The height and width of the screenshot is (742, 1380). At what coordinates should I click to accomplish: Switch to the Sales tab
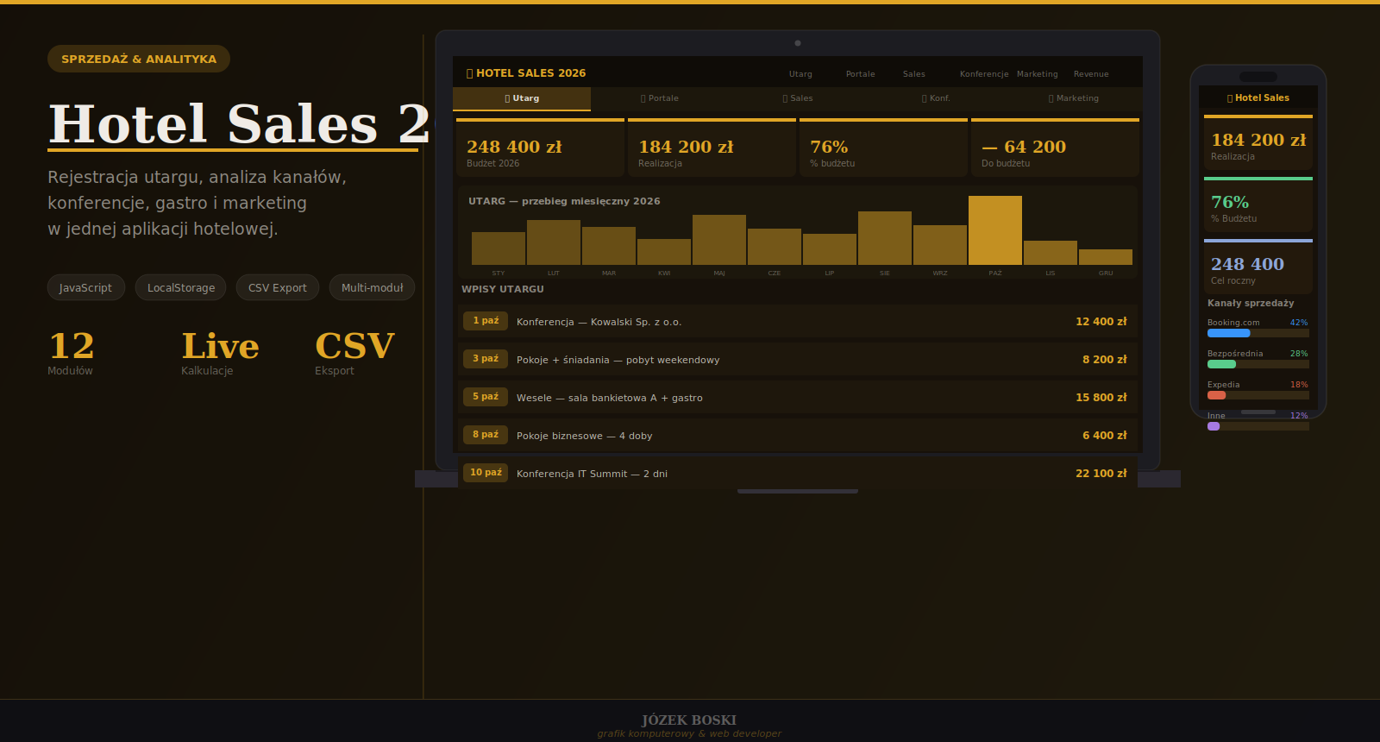tap(798, 98)
